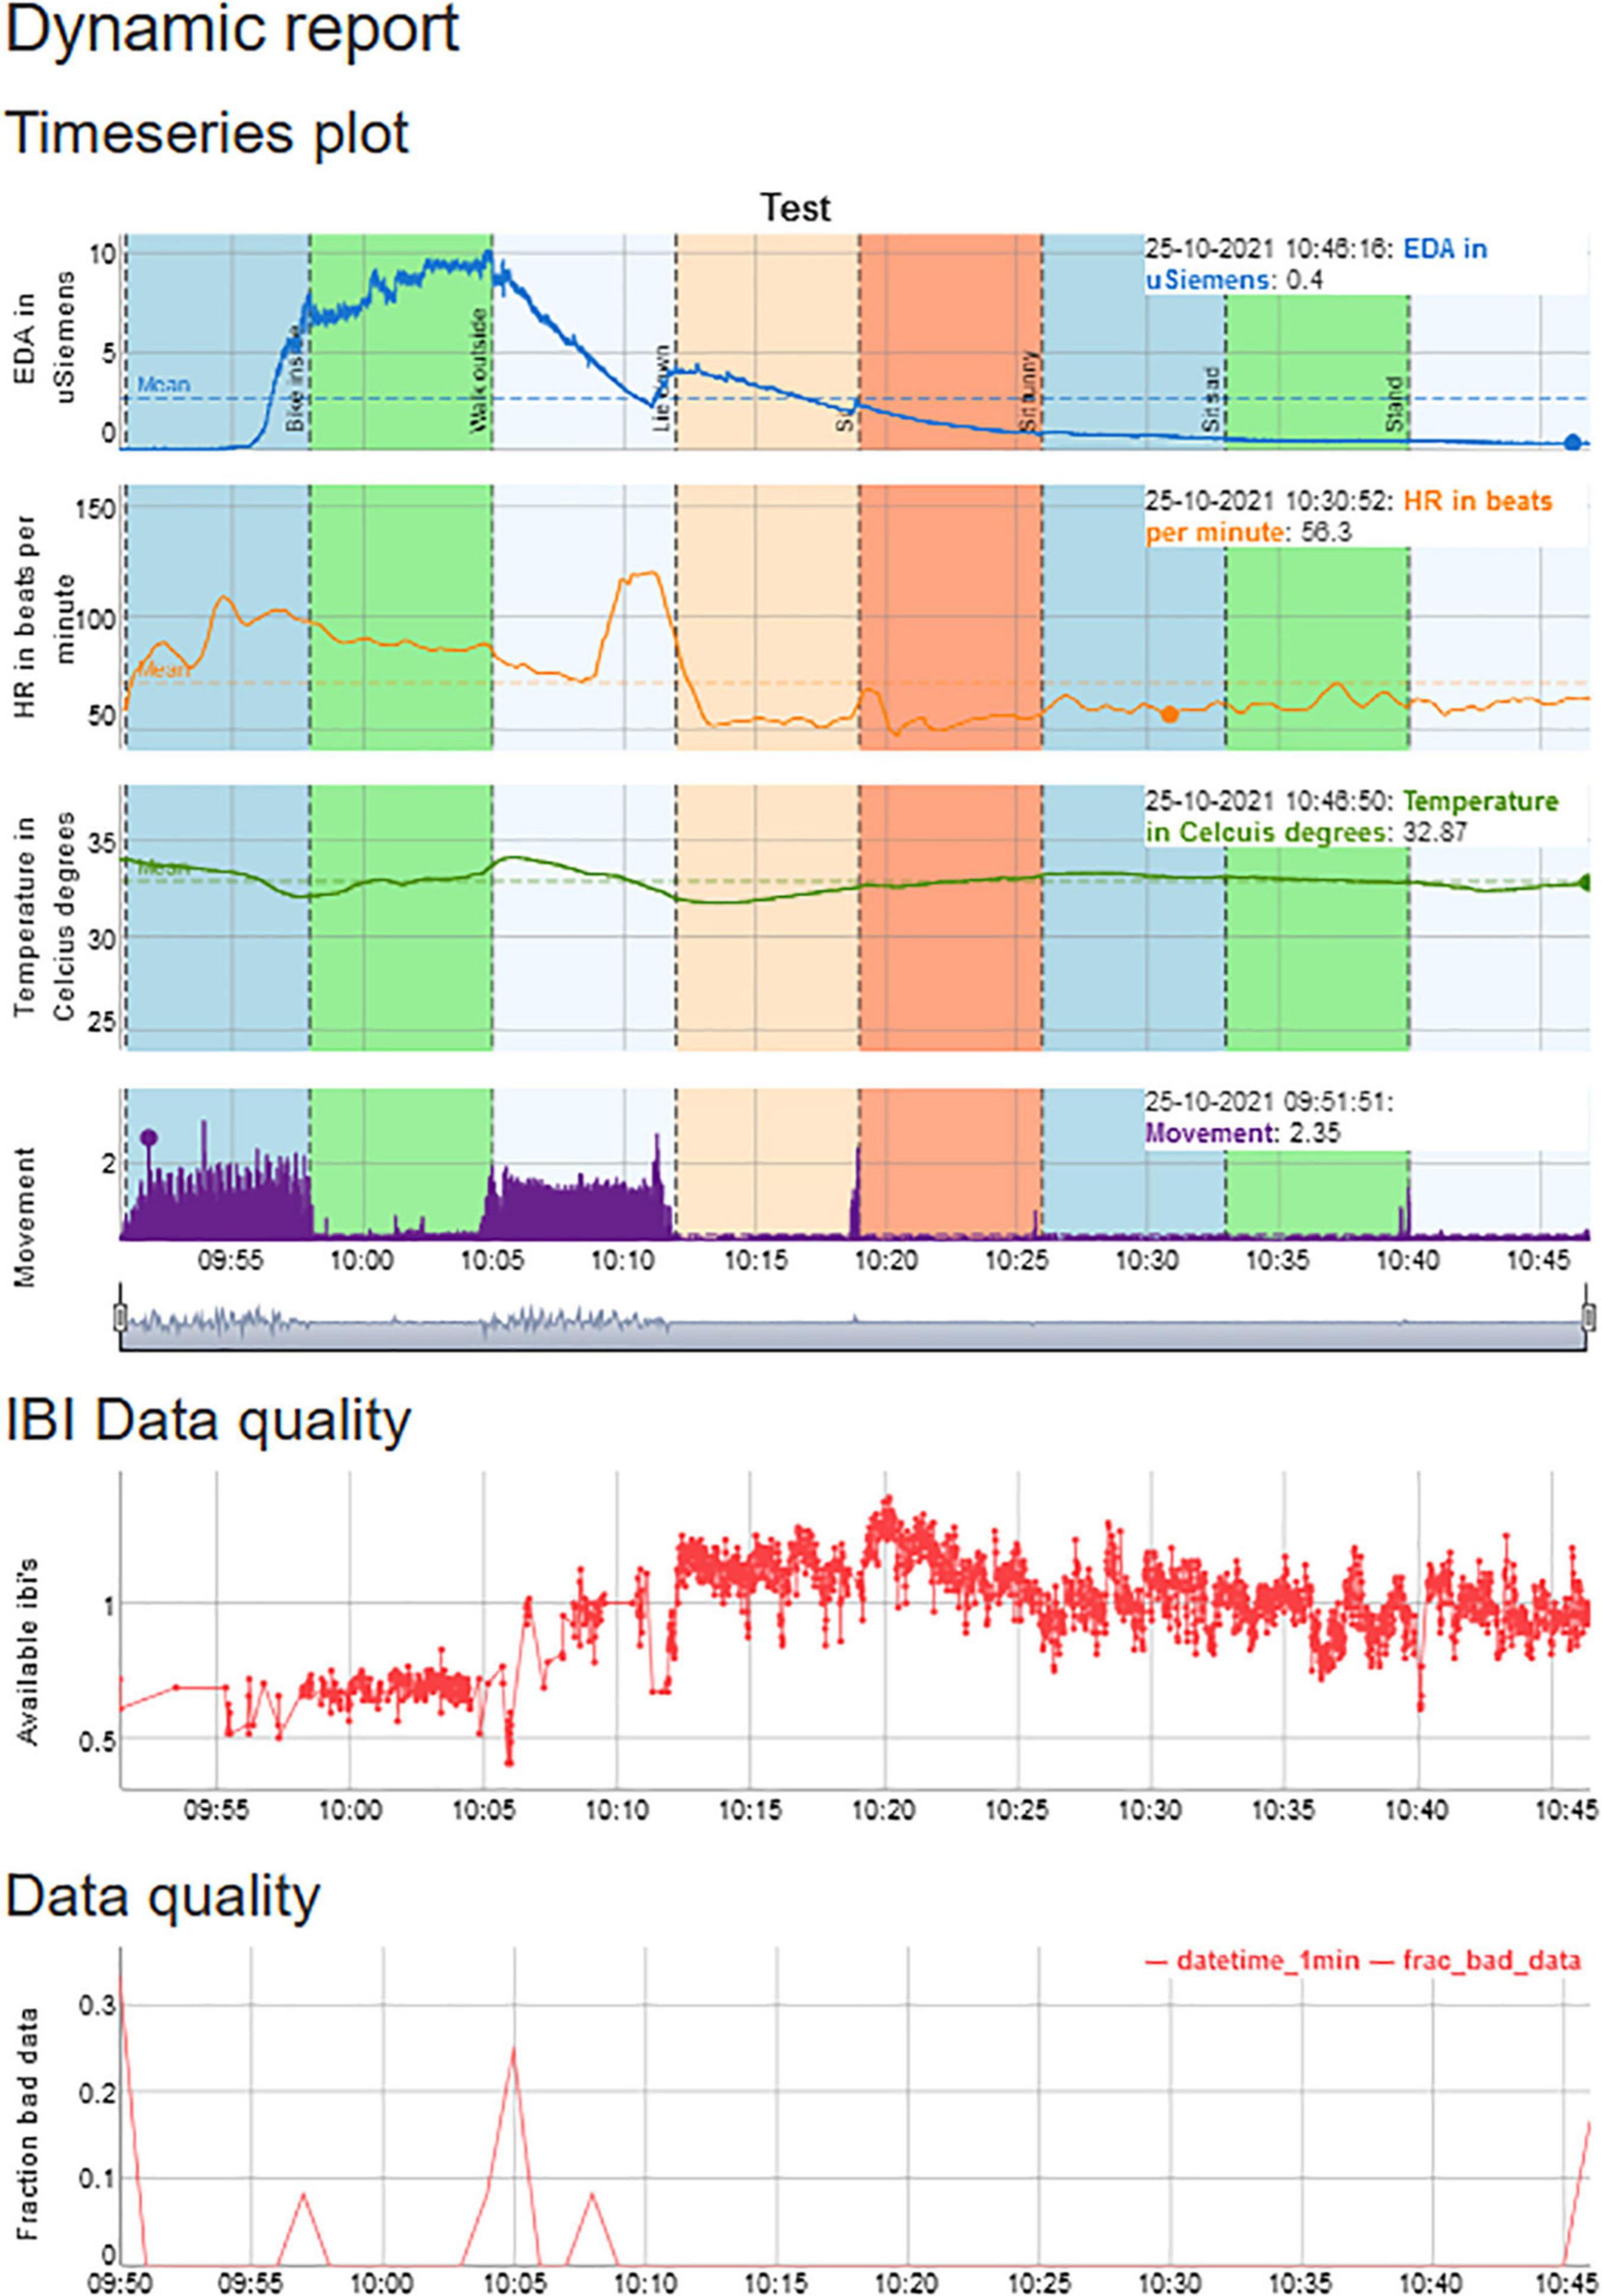
Task: Click the green end marker on the Temperature line
Action: pos(1585,882)
